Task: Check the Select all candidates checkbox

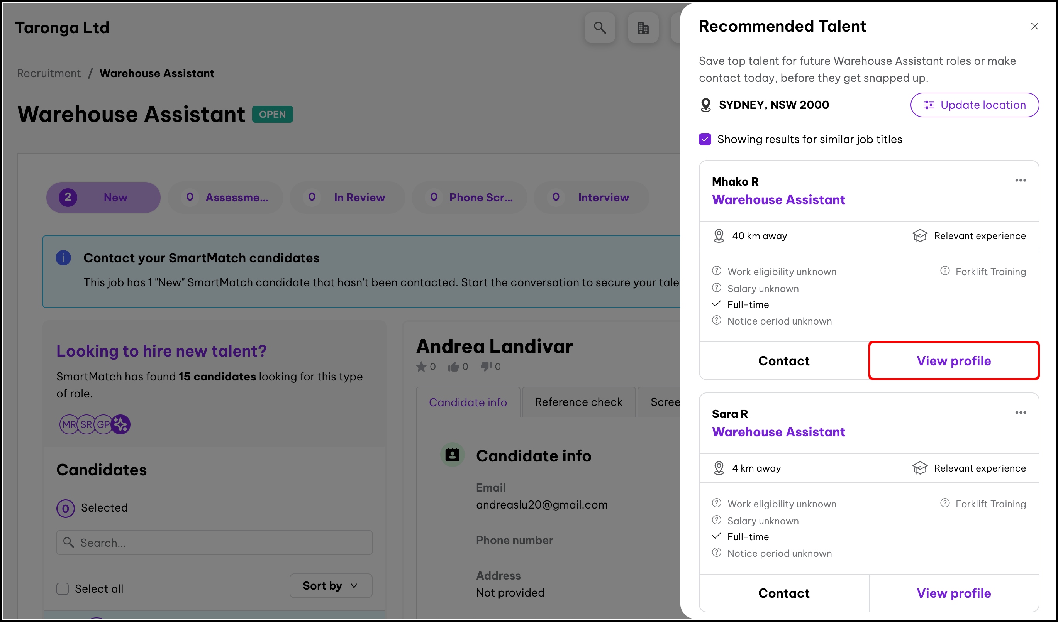Action: pyautogui.click(x=63, y=589)
